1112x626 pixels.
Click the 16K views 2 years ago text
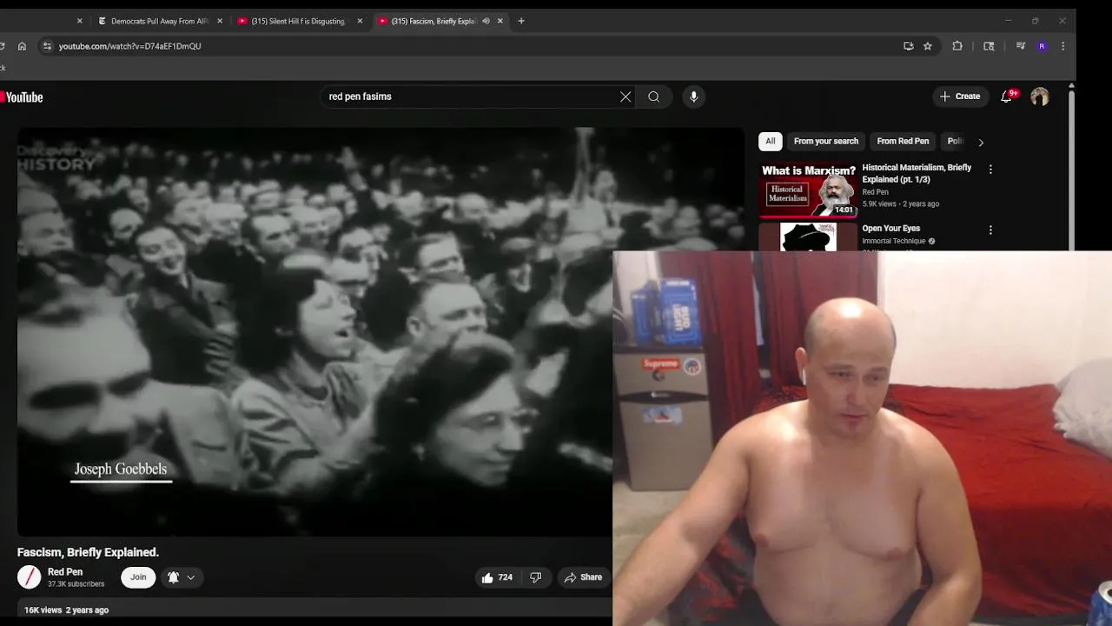66,610
